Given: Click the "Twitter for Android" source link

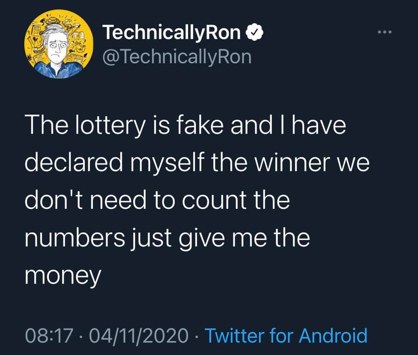Looking at the screenshot, I should [286, 335].
